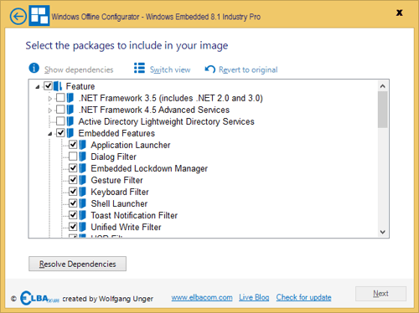The height and width of the screenshot is (313, 419).
Task: Select the Unified Write Filter label
Action: click(x=126, y=227)
